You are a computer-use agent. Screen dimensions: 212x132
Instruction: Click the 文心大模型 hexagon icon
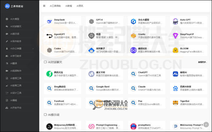pos(133,22)
